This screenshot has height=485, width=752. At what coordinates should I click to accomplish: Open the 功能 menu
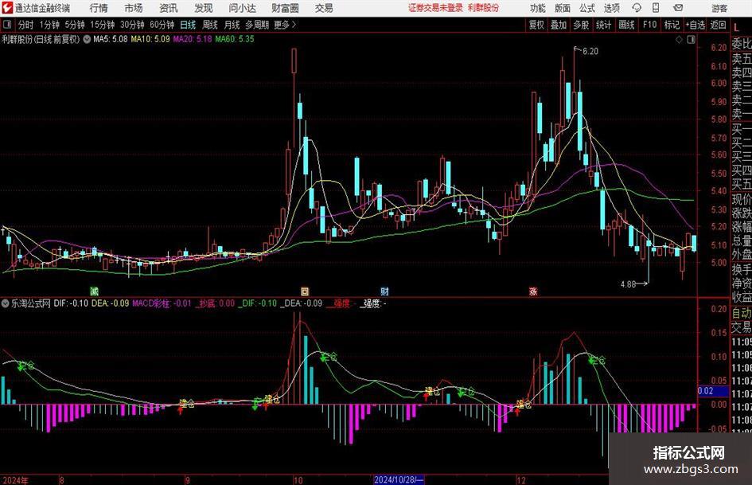tap(538, 8)
